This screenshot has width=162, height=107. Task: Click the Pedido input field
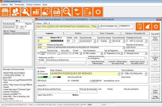pos(44,41)
